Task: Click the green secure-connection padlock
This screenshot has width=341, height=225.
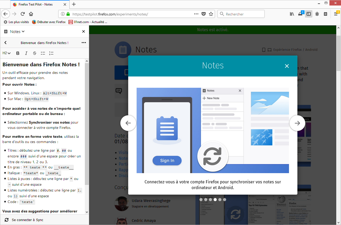Action: tap(68, 14)
